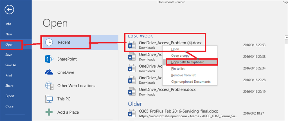Select Clear unpinned Documents
The image size is (288, 121).
190,82
